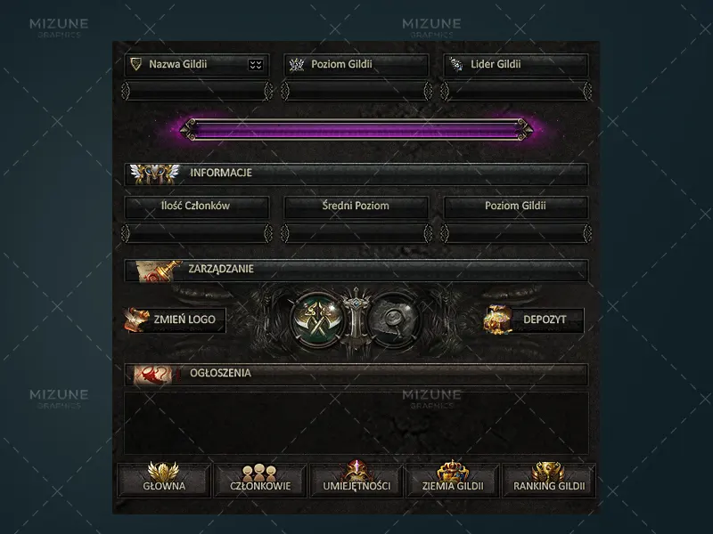
Task: Click the treasure chest Depozyt icon
Action: (x=497, y=320)
